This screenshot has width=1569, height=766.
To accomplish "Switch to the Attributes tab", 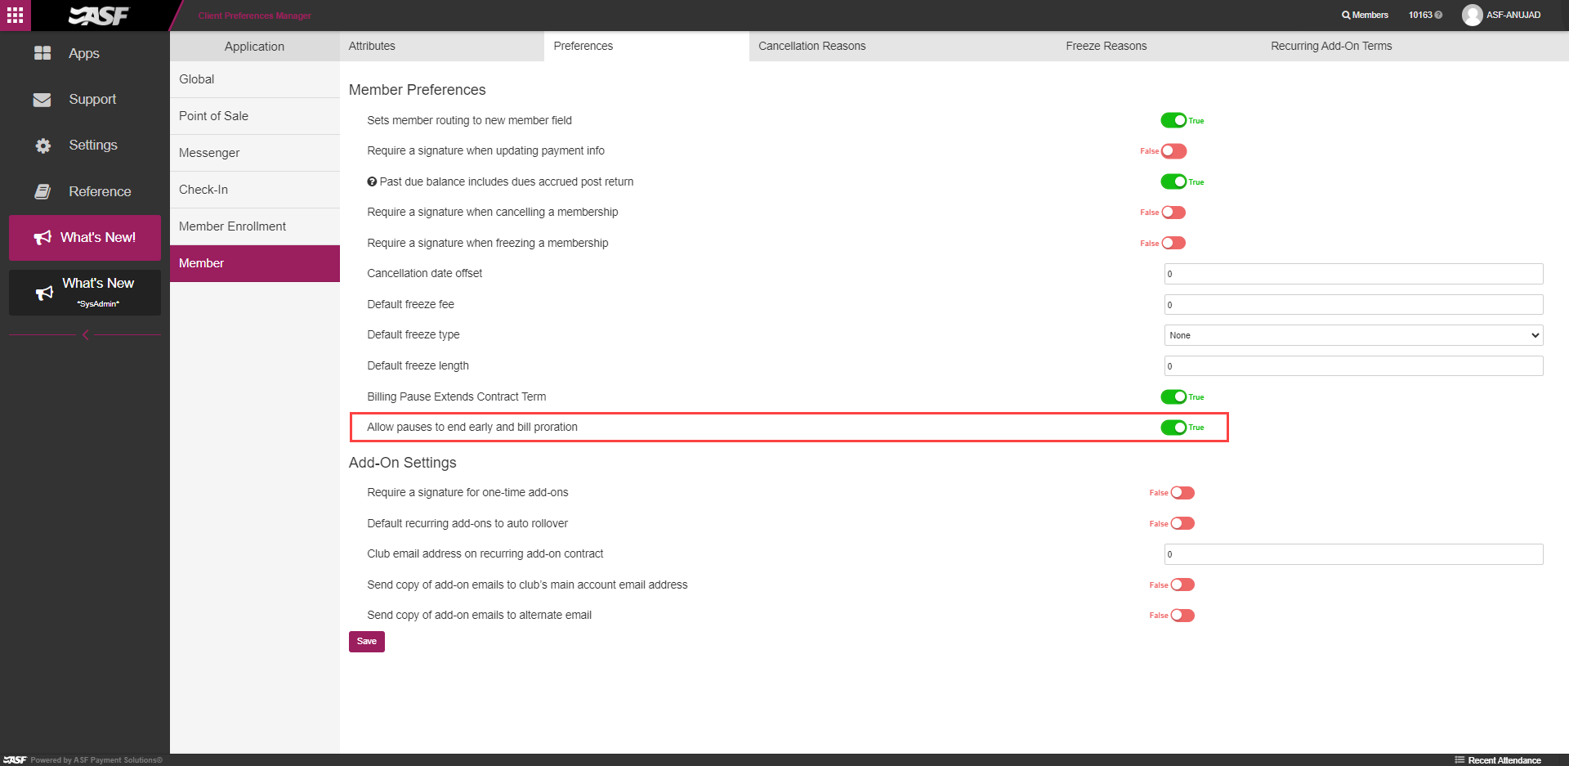I will (441, 46).
